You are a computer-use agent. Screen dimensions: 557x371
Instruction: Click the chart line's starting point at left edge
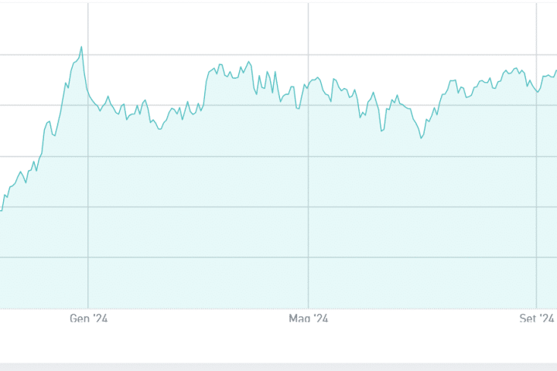2,210
